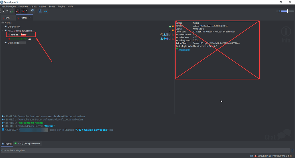Image resolution: width=295 pixels, height=158 pixels.
Task: Toggle the Das heilige channel subscription checkmark
Action: (x=6, y=43)
